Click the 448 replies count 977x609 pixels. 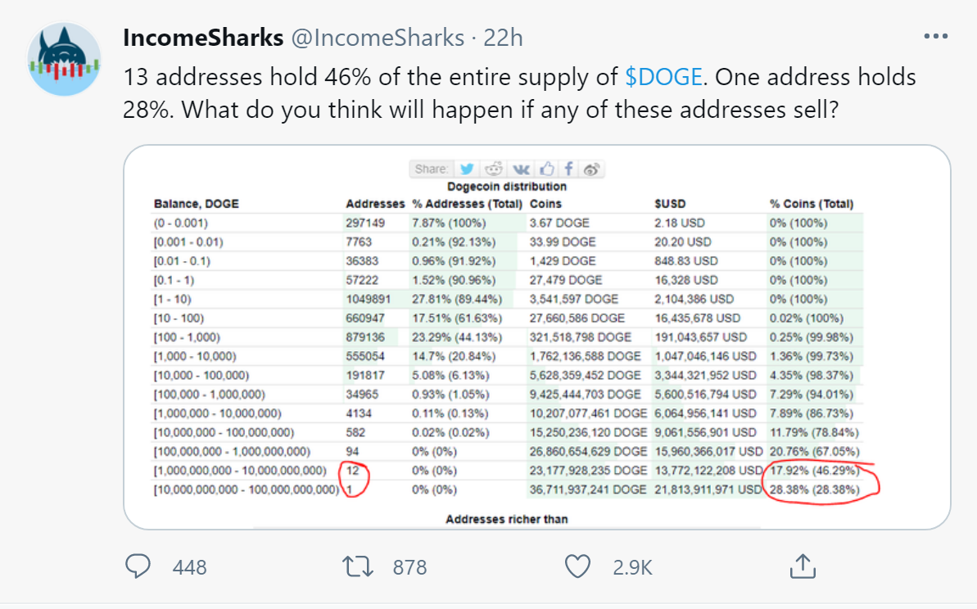(x=190, y=566)
